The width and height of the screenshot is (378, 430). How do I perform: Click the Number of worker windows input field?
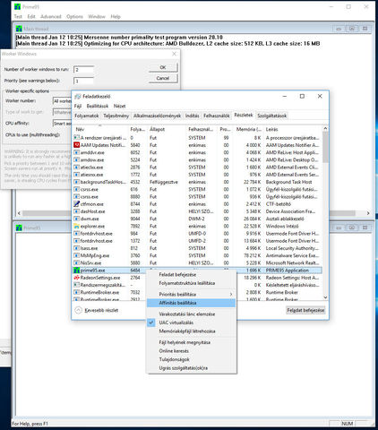[83, 70]
